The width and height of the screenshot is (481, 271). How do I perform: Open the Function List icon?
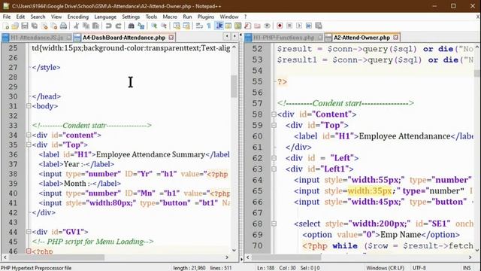[x=247, y=26]
